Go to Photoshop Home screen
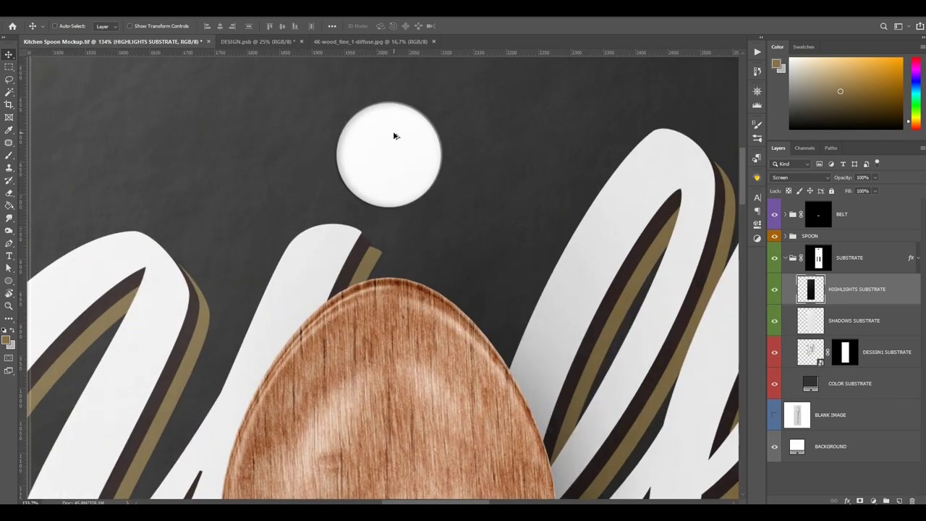This screenshot has width=926, height=521. tap(12, 26)
